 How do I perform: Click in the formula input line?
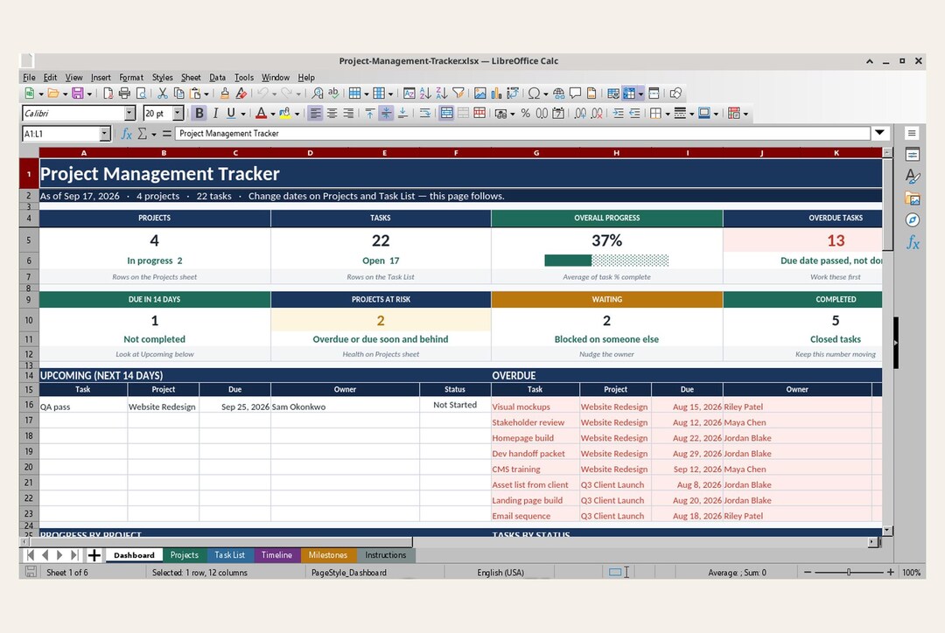[x=522, y=134]
